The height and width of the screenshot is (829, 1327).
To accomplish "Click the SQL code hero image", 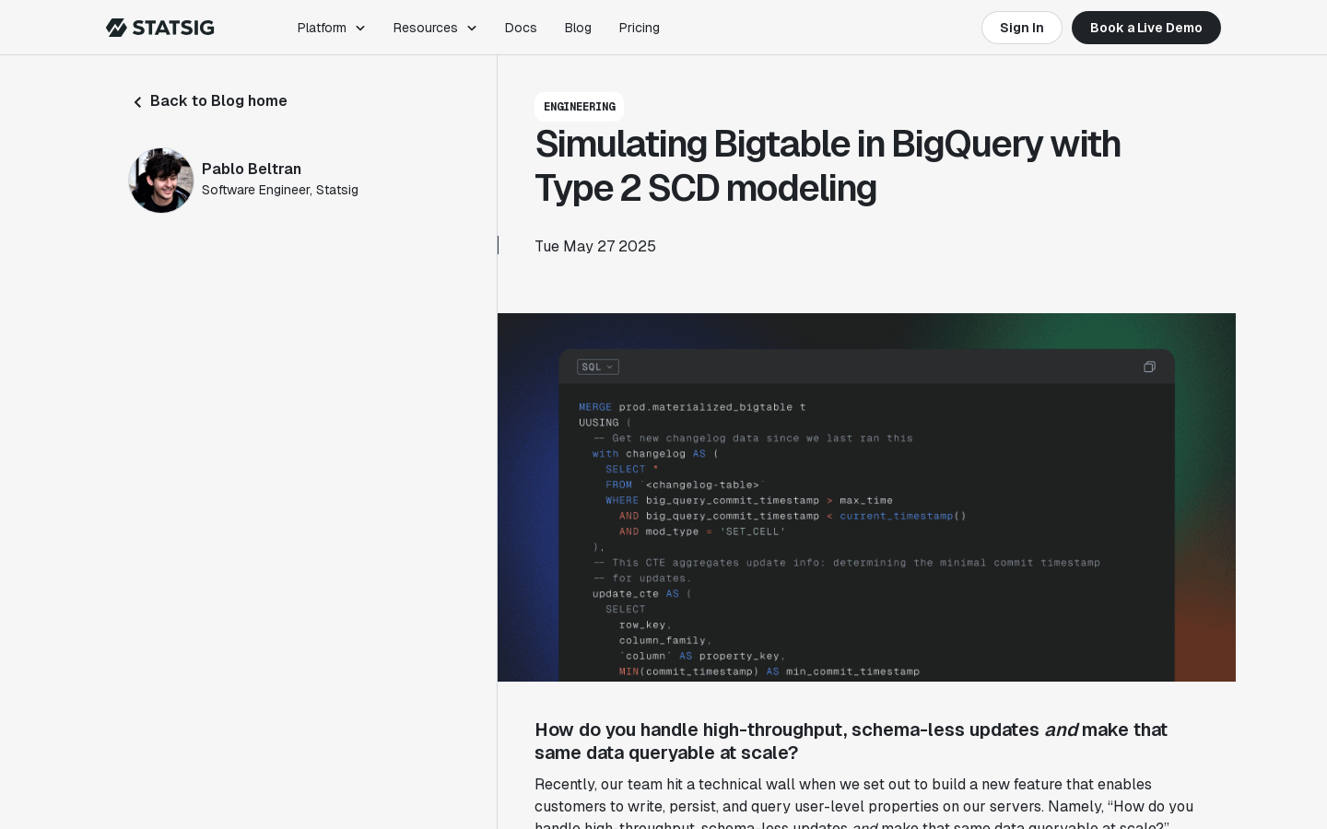I will (866, 497).
